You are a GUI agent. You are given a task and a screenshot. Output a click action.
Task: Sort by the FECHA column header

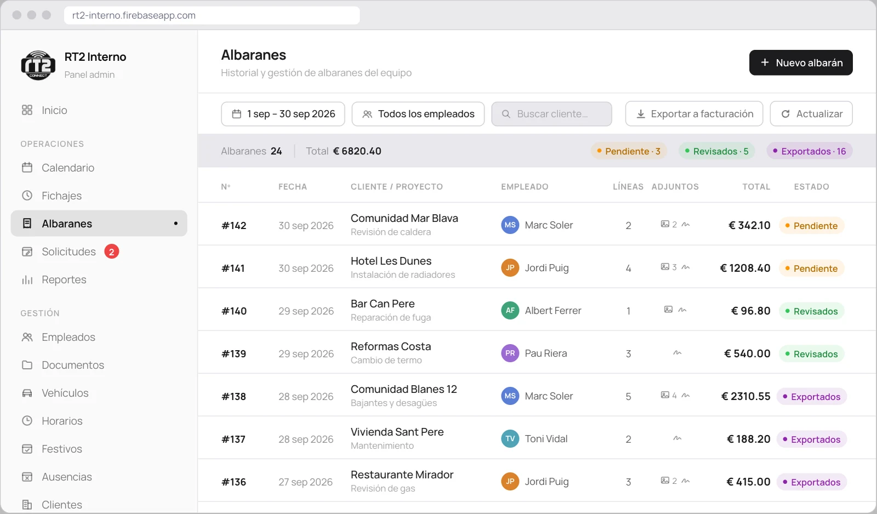point(293,187)
